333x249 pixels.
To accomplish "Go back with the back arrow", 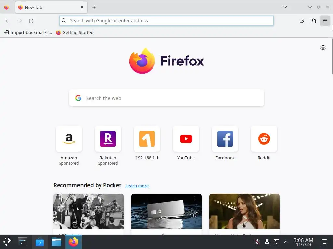I will coord(8,21).
